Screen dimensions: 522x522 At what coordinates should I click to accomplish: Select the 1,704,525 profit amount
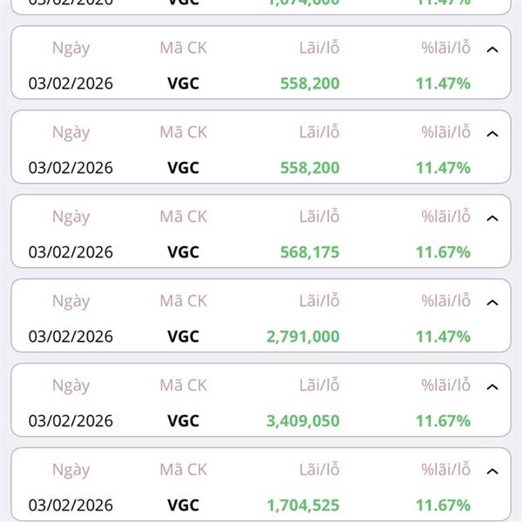tap(303, 505)
